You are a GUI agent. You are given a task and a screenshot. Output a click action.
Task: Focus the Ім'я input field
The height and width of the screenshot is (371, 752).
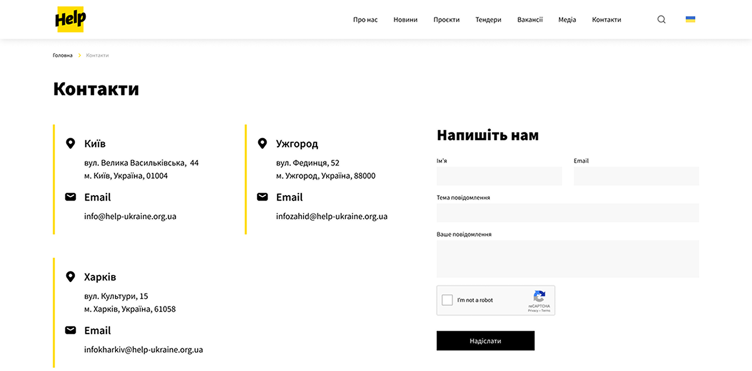click(499, 176)
